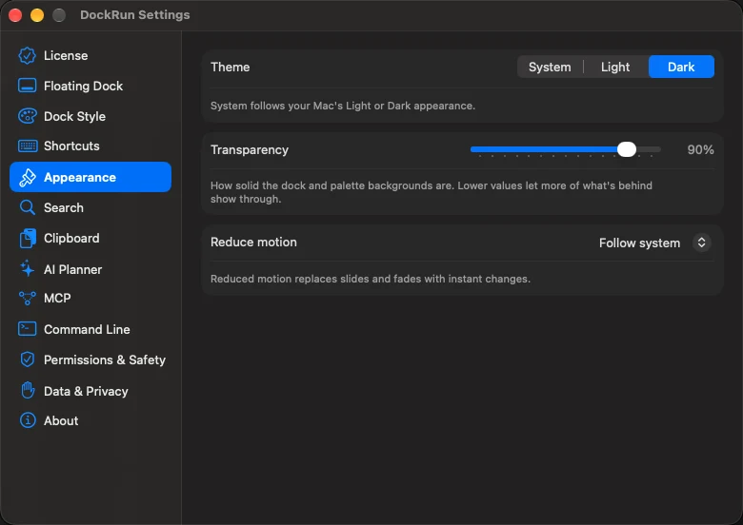Click the Transparency slider knob
This screenshot has width=743, height=525.
pyautogui.click(x=627, y=149)
